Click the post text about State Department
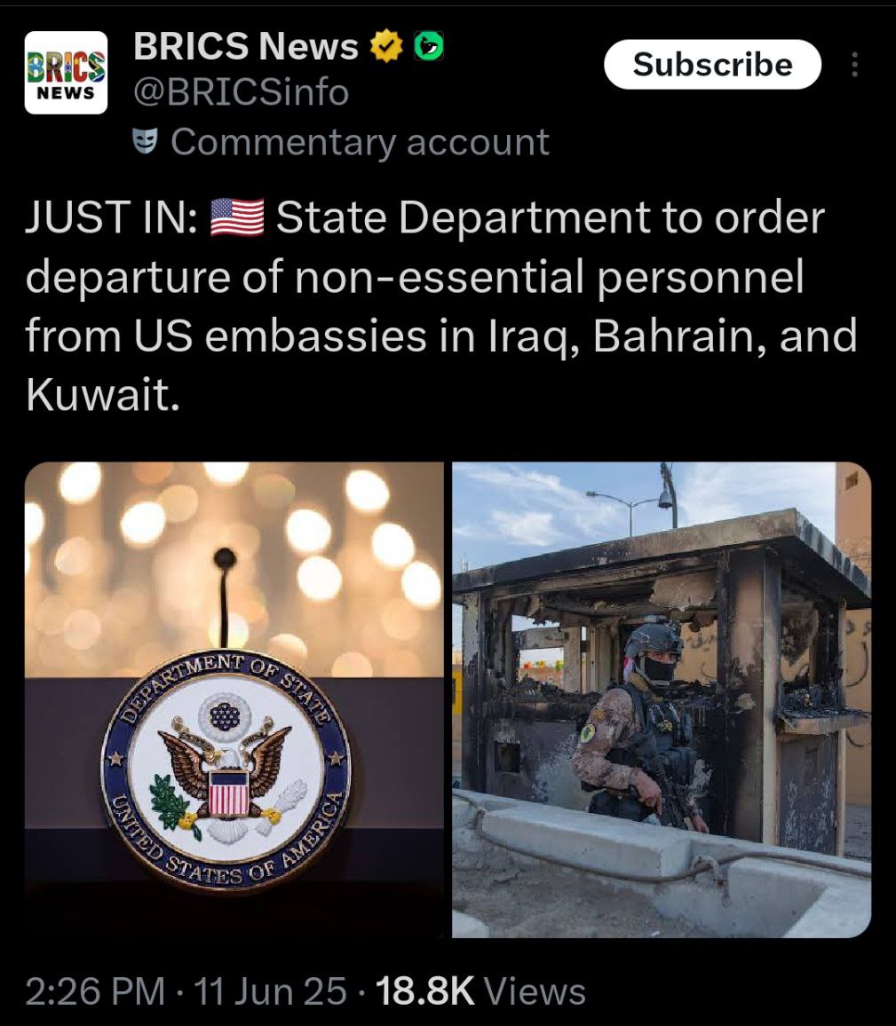The image size is (896, 1026). tap(441, 305)
